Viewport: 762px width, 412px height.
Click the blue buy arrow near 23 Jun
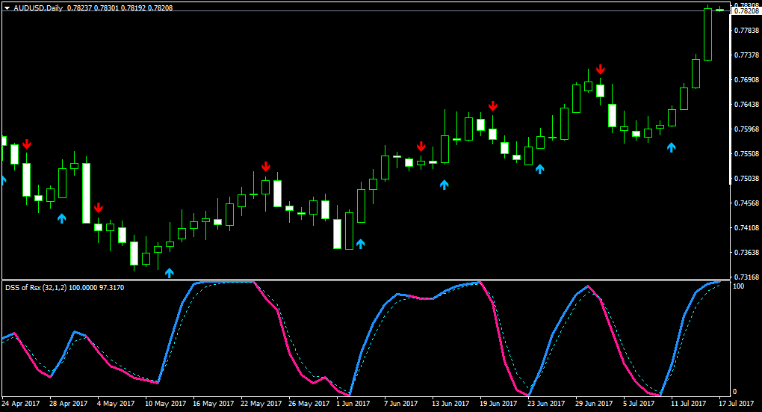pos(540,169)
